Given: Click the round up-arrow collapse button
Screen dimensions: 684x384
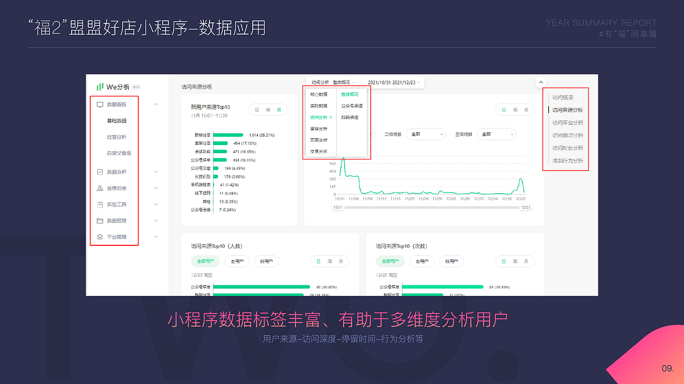Looking at the screenshot, I should 540,82.
